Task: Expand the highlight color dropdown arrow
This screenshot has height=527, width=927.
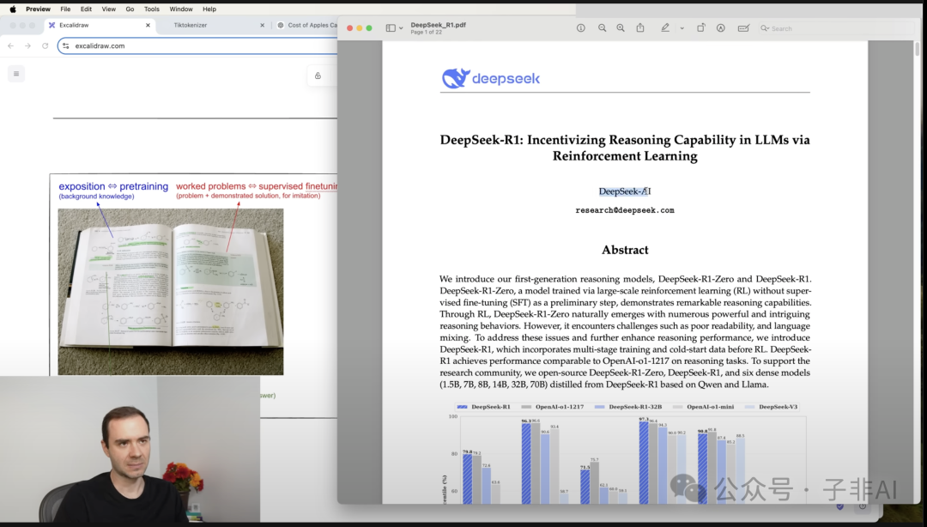Action: pyautogui.click(x=682, y=28)
